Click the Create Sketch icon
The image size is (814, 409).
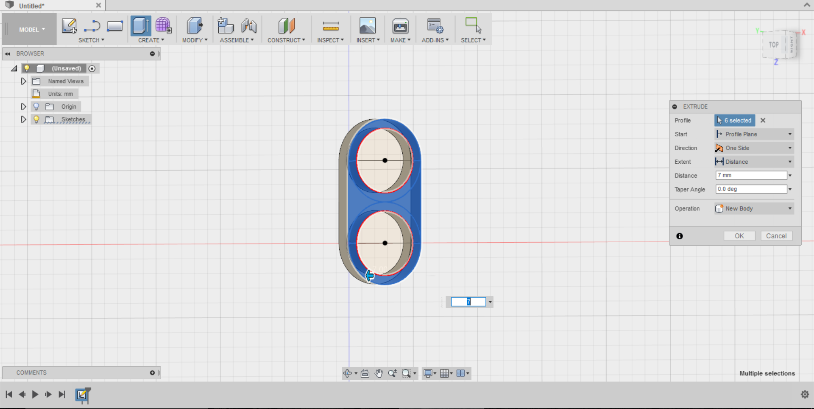(69, 26)
